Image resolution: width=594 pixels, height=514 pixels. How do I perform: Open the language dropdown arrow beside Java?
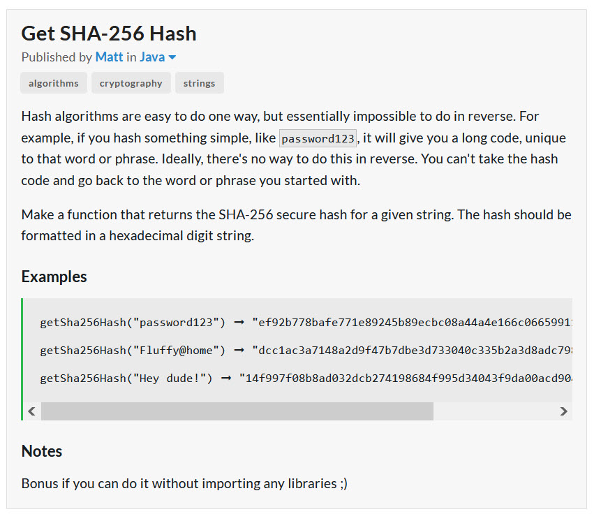[172, 58]
